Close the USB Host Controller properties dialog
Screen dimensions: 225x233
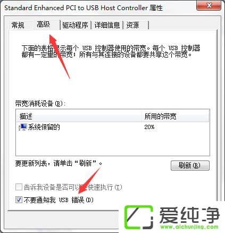(209, 5)
